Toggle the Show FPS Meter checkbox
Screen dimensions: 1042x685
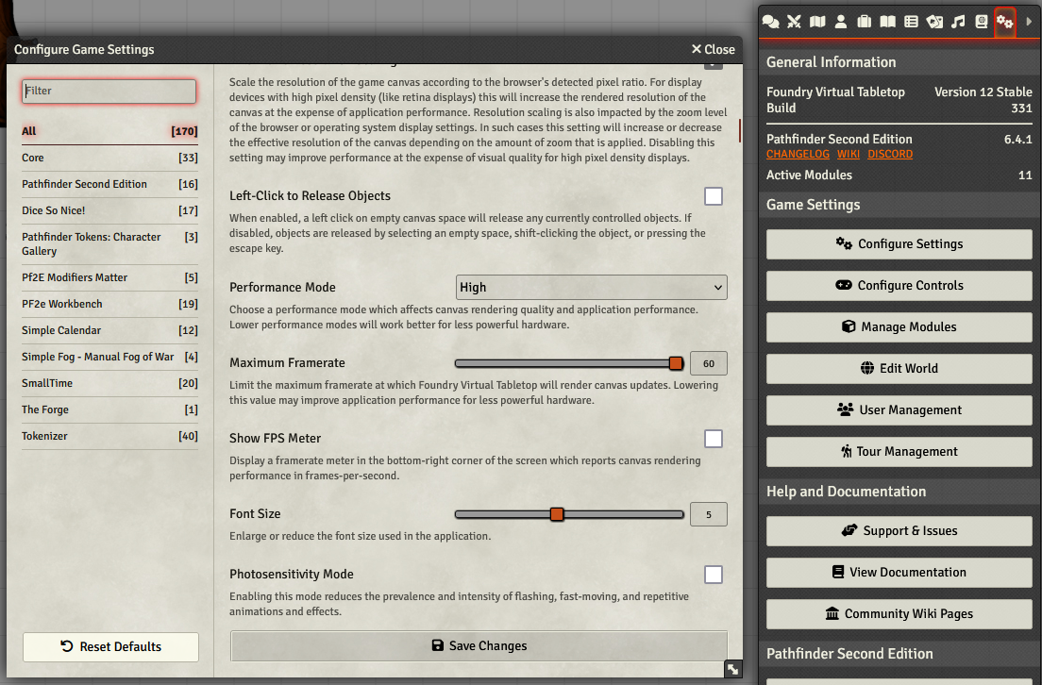click(713, 439)
